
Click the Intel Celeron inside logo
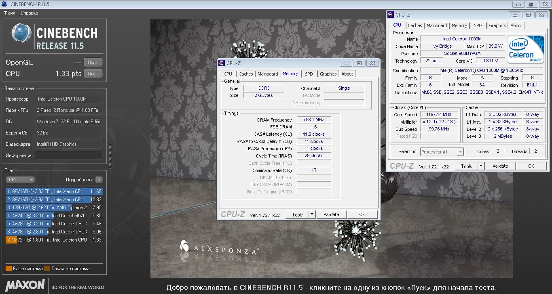(x=525, y=50)
